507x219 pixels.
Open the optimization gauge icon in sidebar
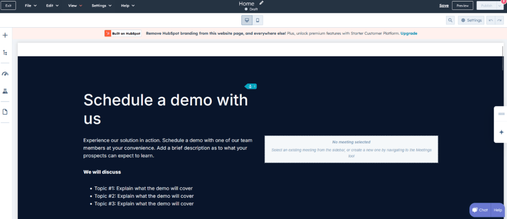(5, 74)
